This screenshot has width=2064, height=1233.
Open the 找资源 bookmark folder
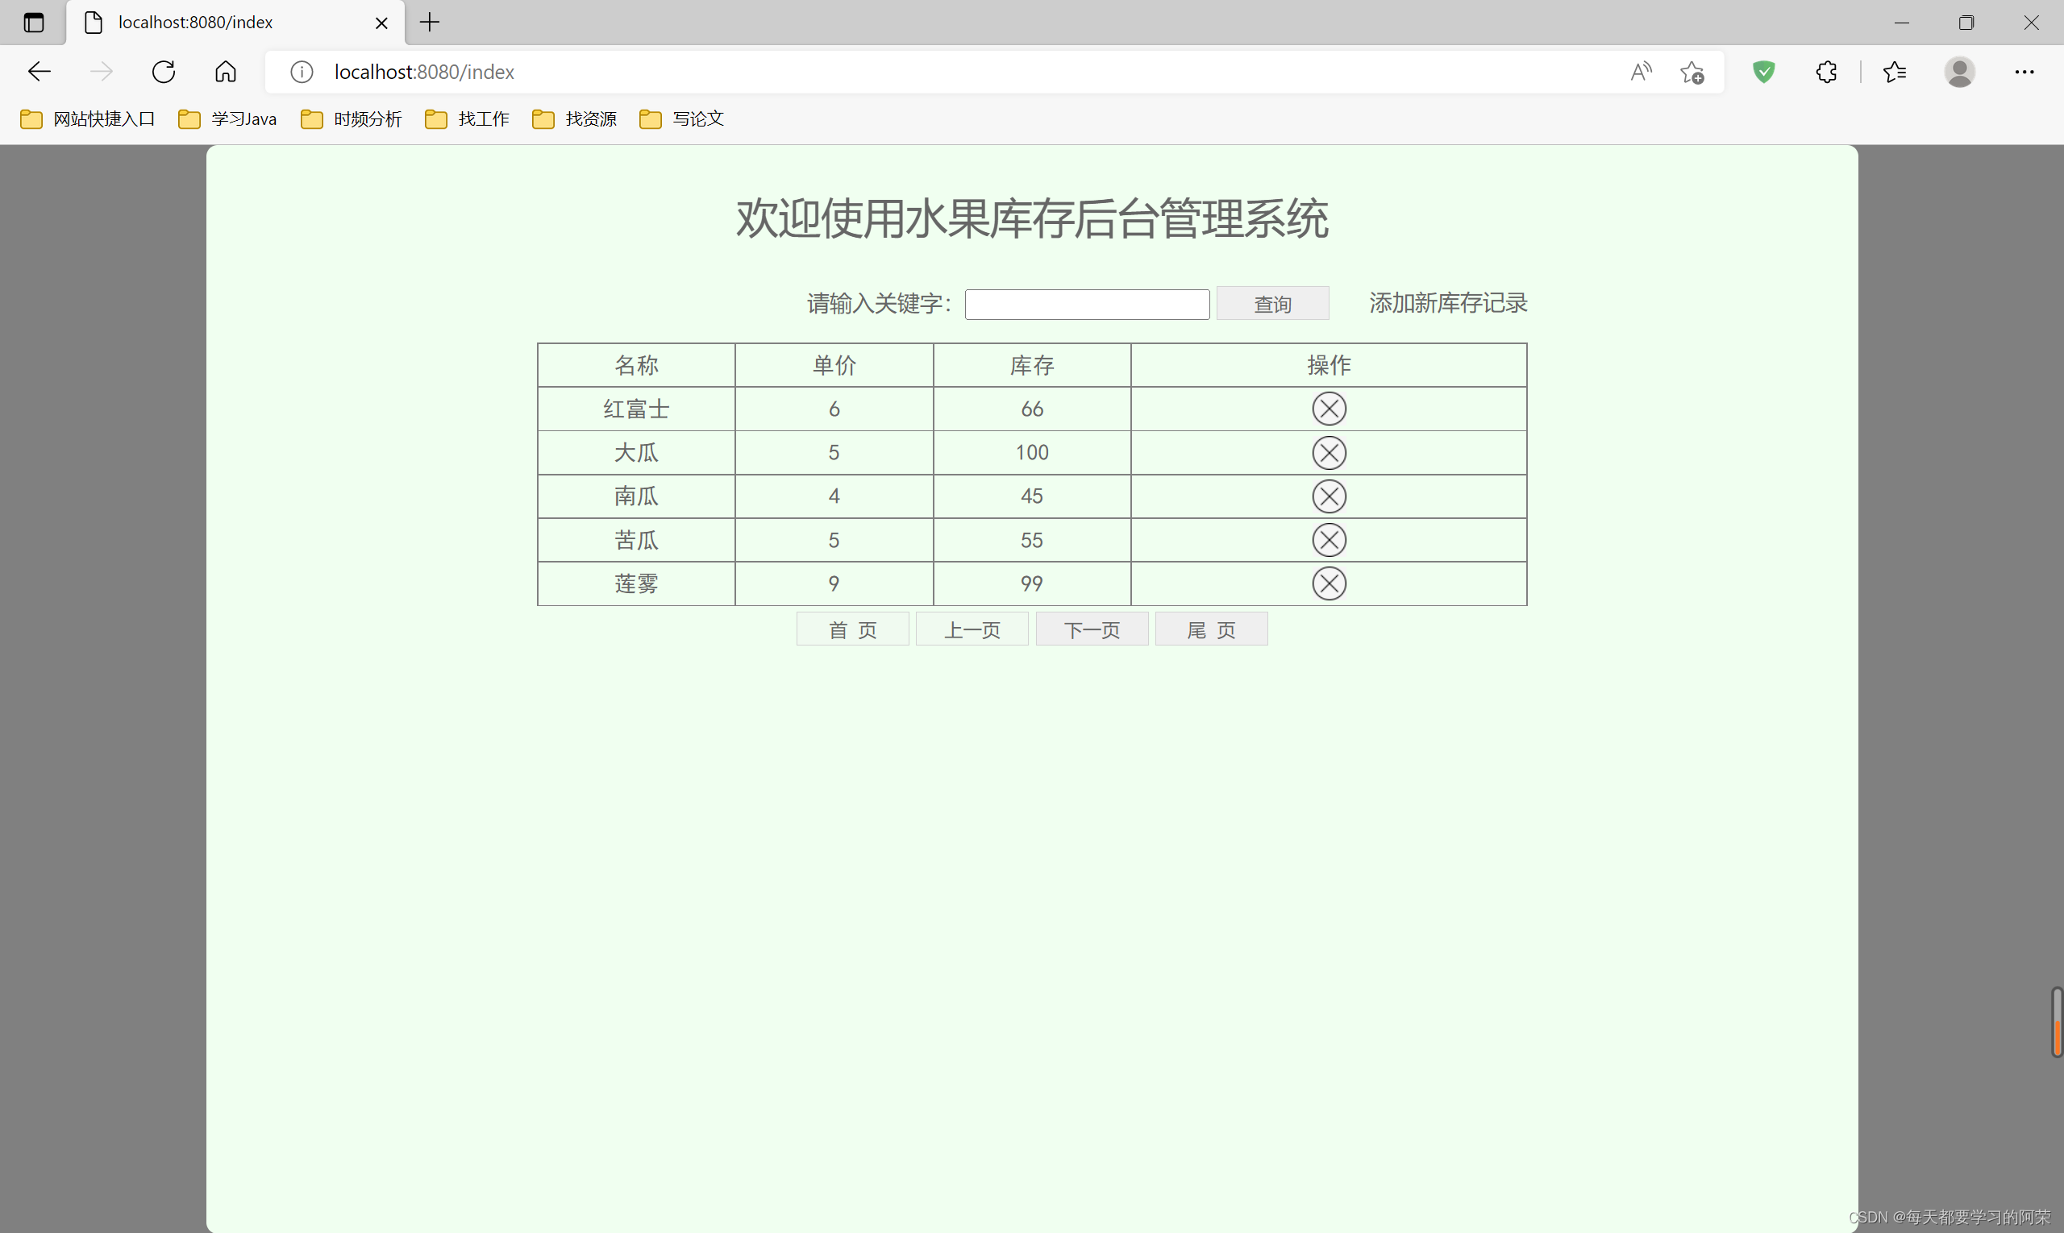[x=573, y=118]
